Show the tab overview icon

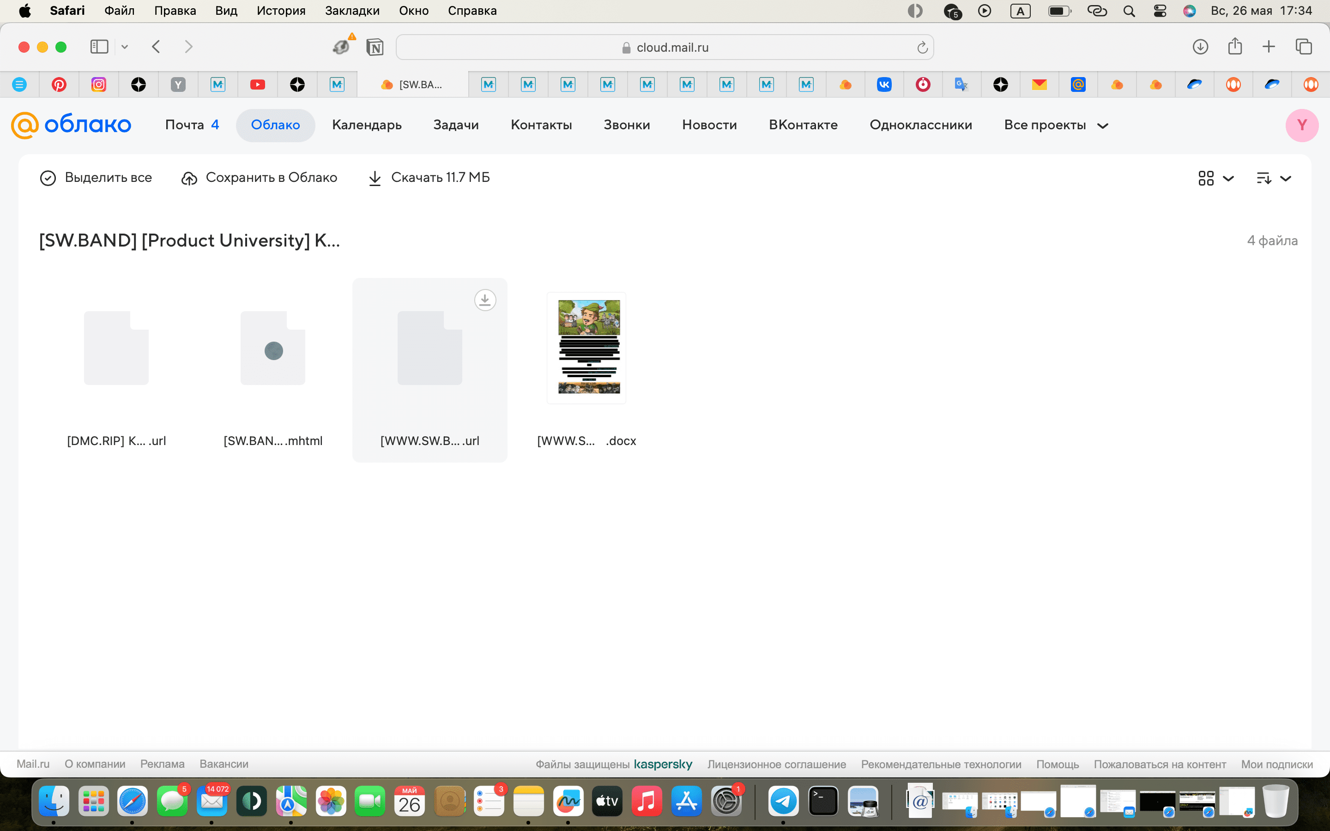click(x=1304, y=47)
